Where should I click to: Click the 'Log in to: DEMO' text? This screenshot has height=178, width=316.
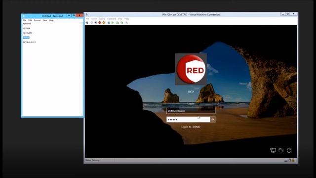pyautogui.click(x=191, y=127)
